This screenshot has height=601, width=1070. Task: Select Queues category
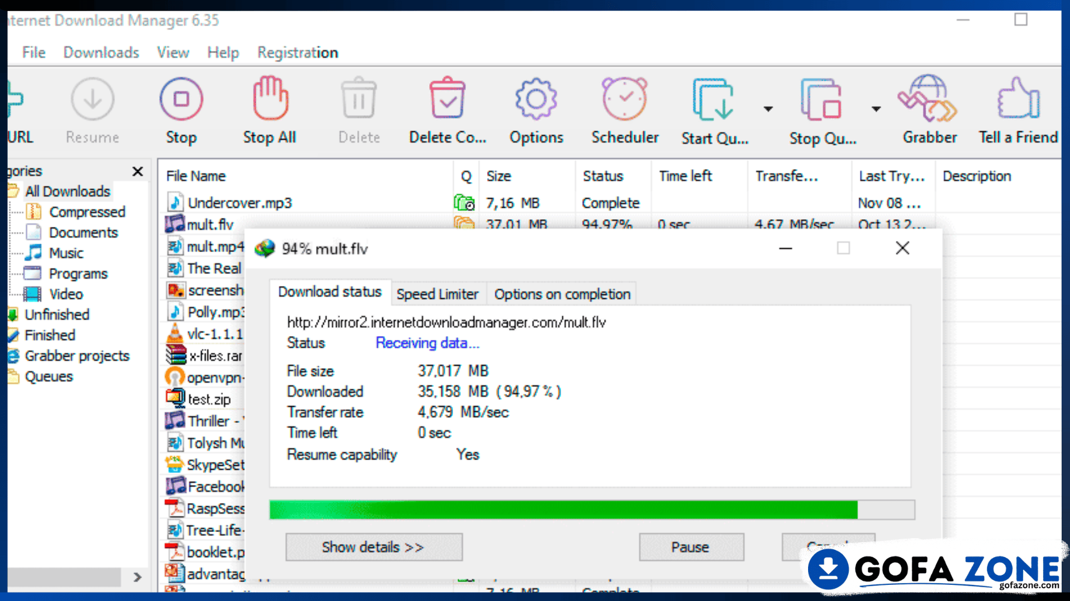click(48, 377)
